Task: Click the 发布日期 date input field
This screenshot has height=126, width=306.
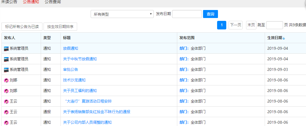Action: click(187, 14)
